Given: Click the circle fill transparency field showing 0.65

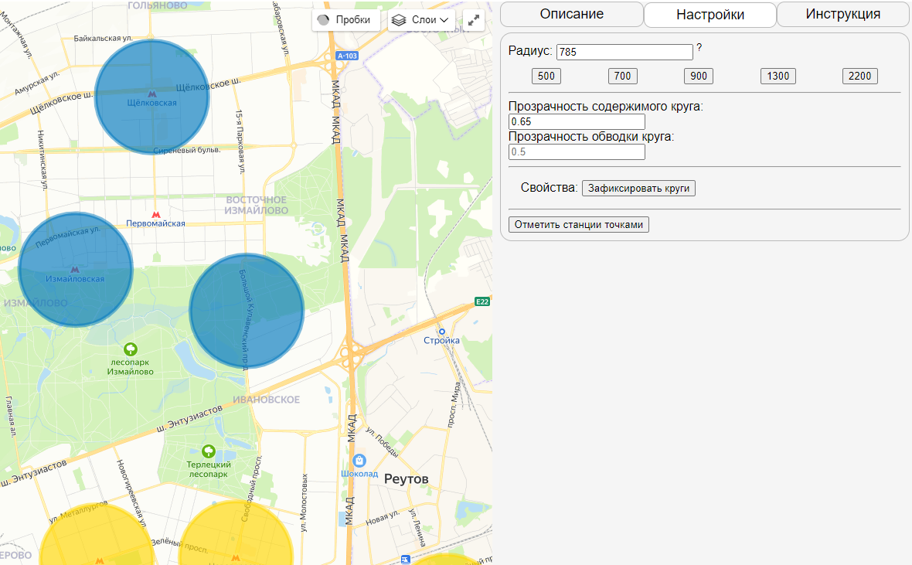Looking at the screenshot, I should point(576,121).
